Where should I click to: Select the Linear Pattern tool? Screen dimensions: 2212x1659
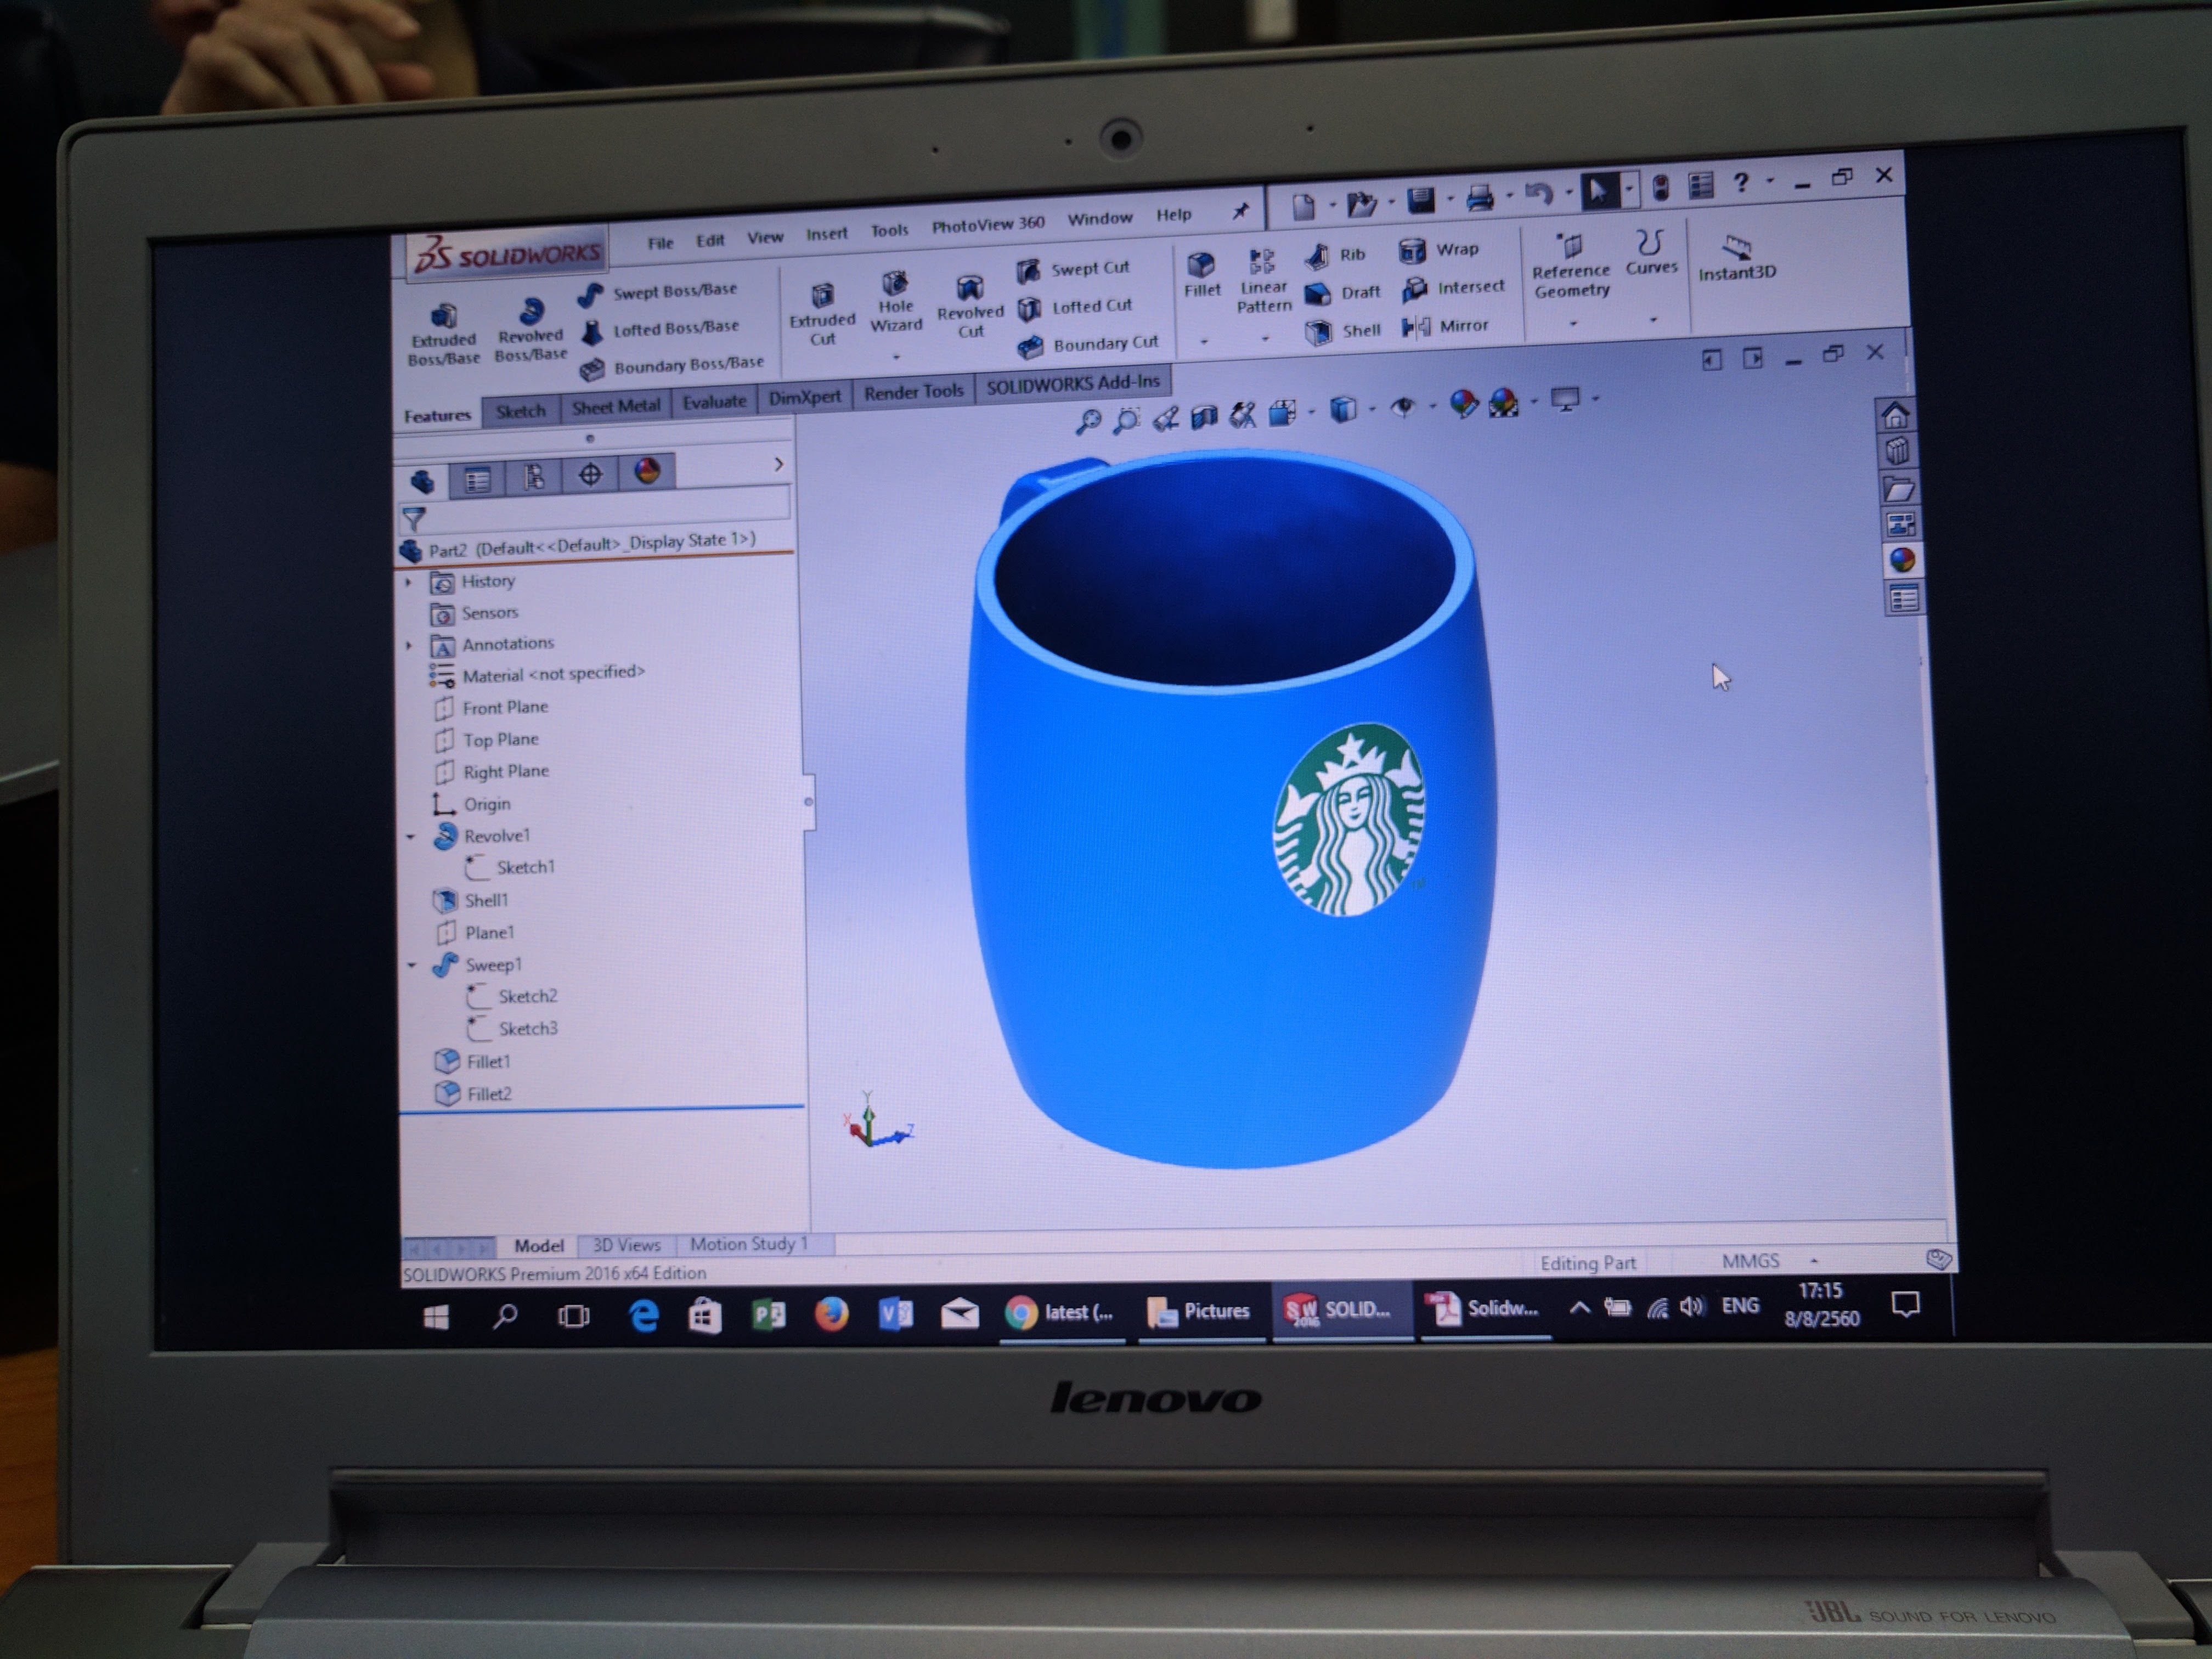(x=1263, y=282)
